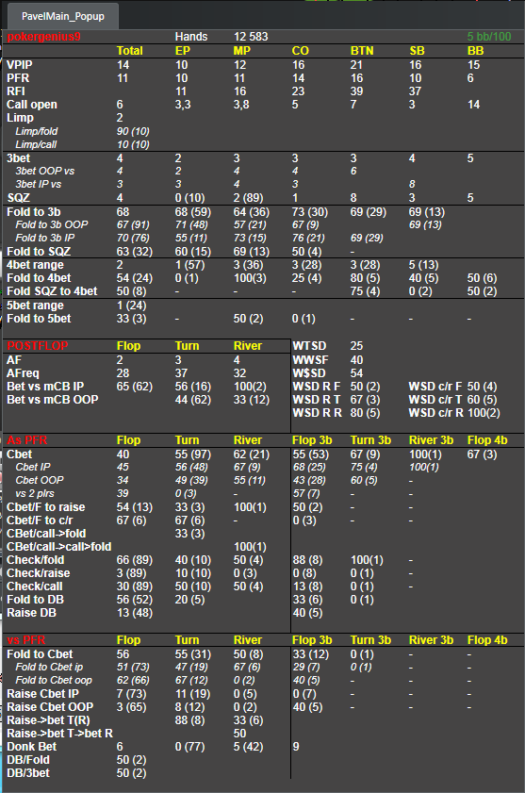Click the WSD c/r R label
Screen dimensions: 525x793
pos(436,412)
